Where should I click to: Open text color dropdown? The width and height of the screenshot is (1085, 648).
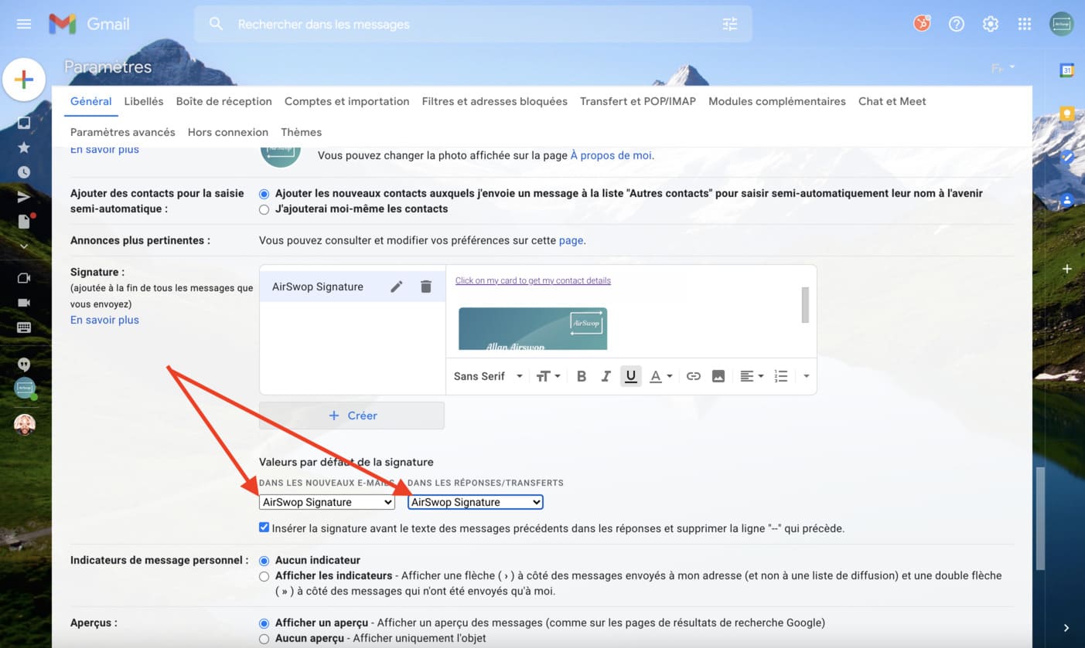(x=660, y=376)
